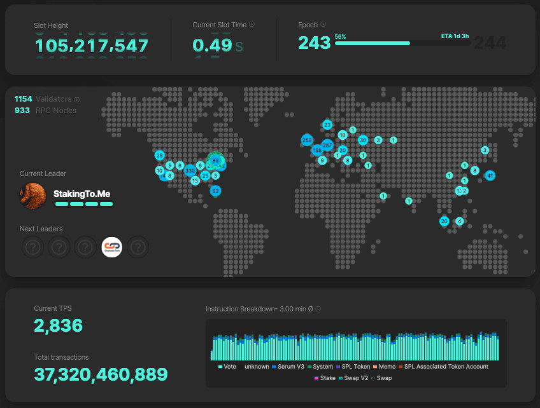This screenshot has width=540, height=408.
Task: Click the info icon beside Current Slot Time
Action: pyautogui.click(x=252, y=25)
